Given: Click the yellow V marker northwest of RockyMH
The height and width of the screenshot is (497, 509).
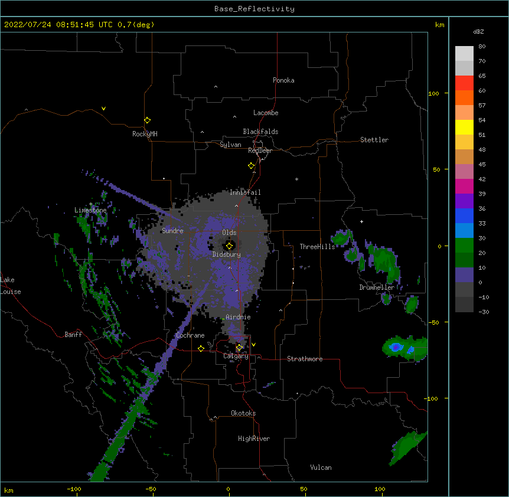Looking at the screenshot, I should point(103,109).
